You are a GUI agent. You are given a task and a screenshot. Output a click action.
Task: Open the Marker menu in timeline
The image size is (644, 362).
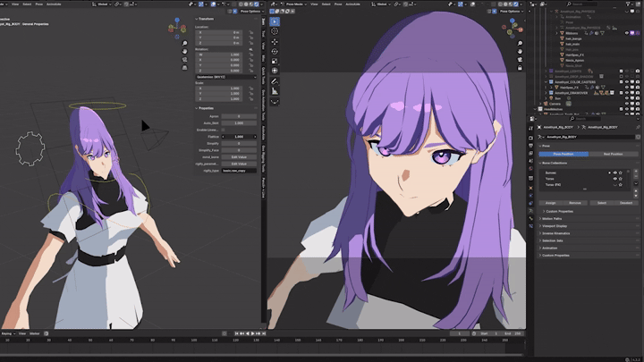click(x=35, y=333)
